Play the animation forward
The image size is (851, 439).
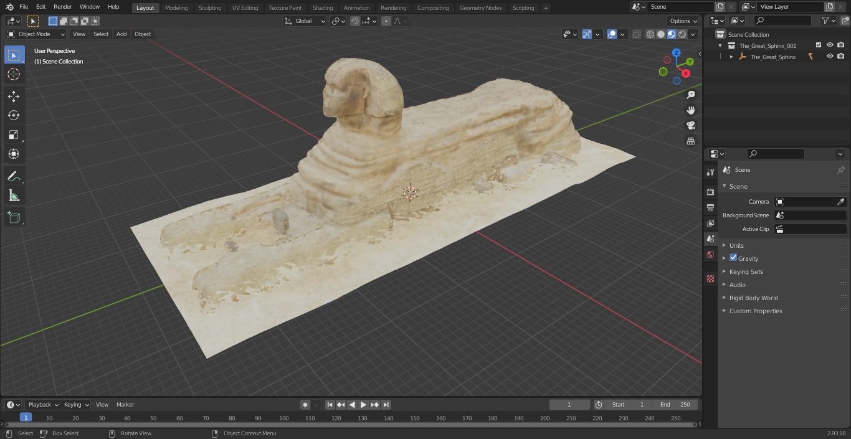pyautogui.click(x=363, y=405)
